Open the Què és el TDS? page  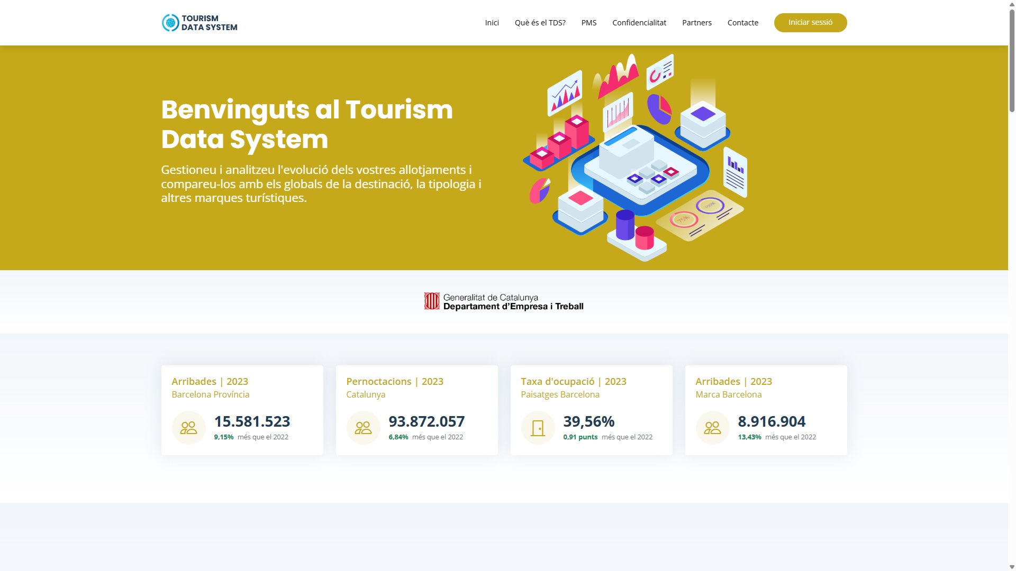[540, 23]
